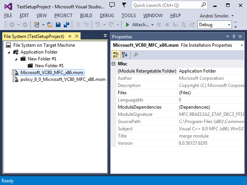Click the Save All toolbar icon

66,25
